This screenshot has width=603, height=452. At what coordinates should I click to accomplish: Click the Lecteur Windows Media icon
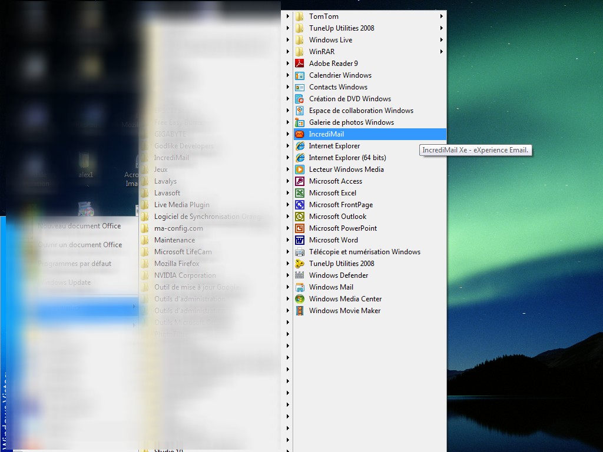300,169
